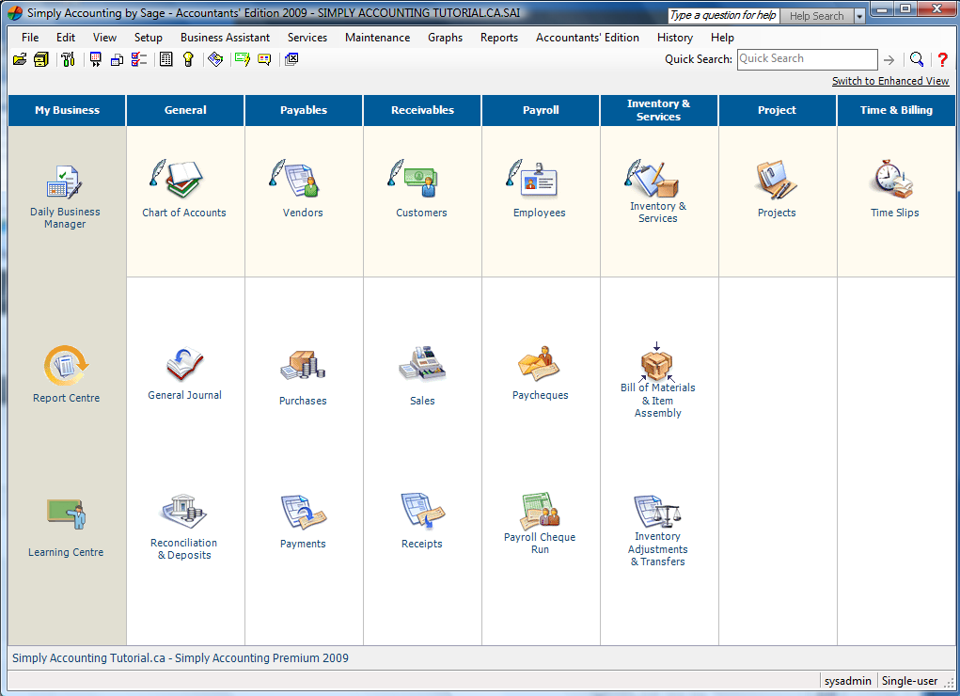Open the Help menu
Viewport: 960px width, 696px height.
722,38
